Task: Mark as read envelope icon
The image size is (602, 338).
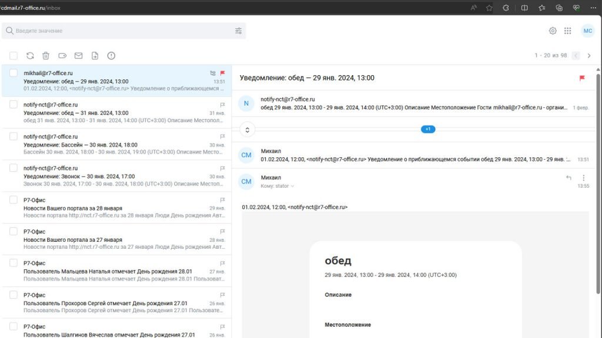Action: point(78,56)
